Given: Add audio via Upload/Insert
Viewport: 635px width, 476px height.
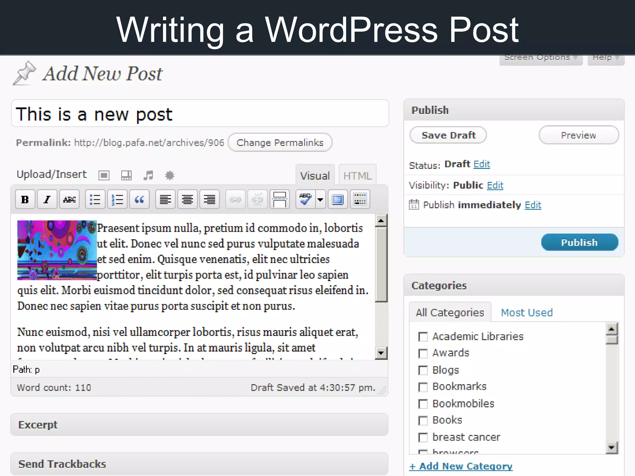Looking at the screenshot, I should coord(148,175).
